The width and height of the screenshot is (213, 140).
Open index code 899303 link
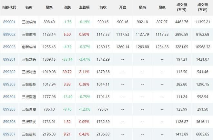pyautogui.click(x=9, y=84)
